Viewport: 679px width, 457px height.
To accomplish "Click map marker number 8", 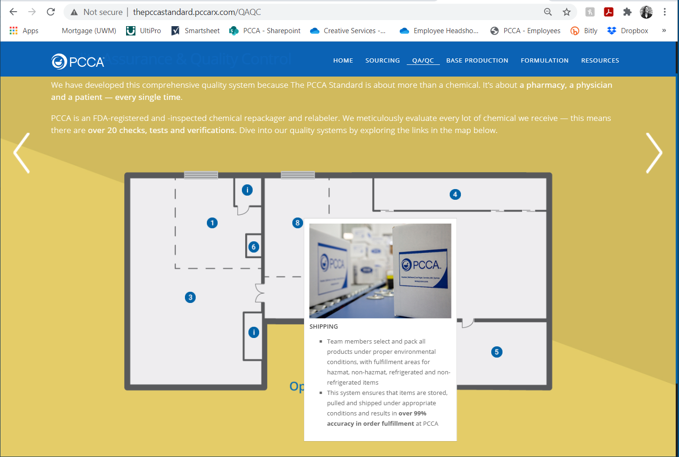I will 297,223.
